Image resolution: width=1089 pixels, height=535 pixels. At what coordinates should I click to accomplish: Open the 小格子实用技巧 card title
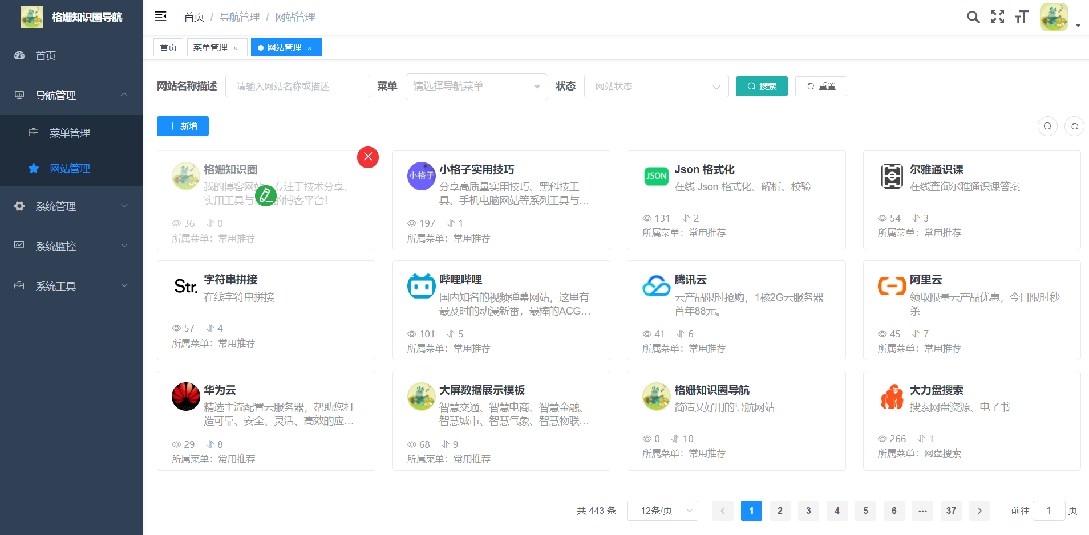477,170
